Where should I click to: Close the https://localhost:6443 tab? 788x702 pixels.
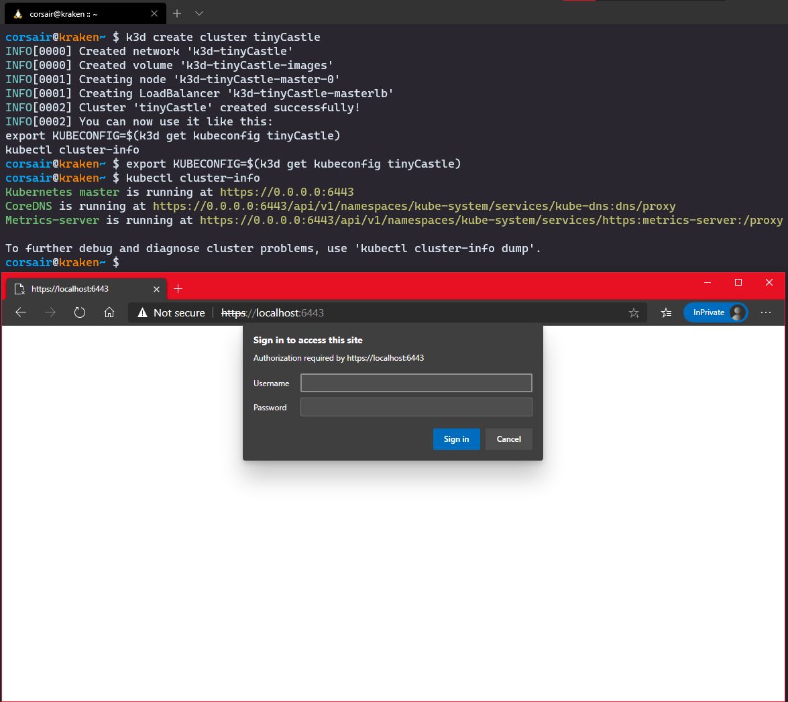point(157,289)
